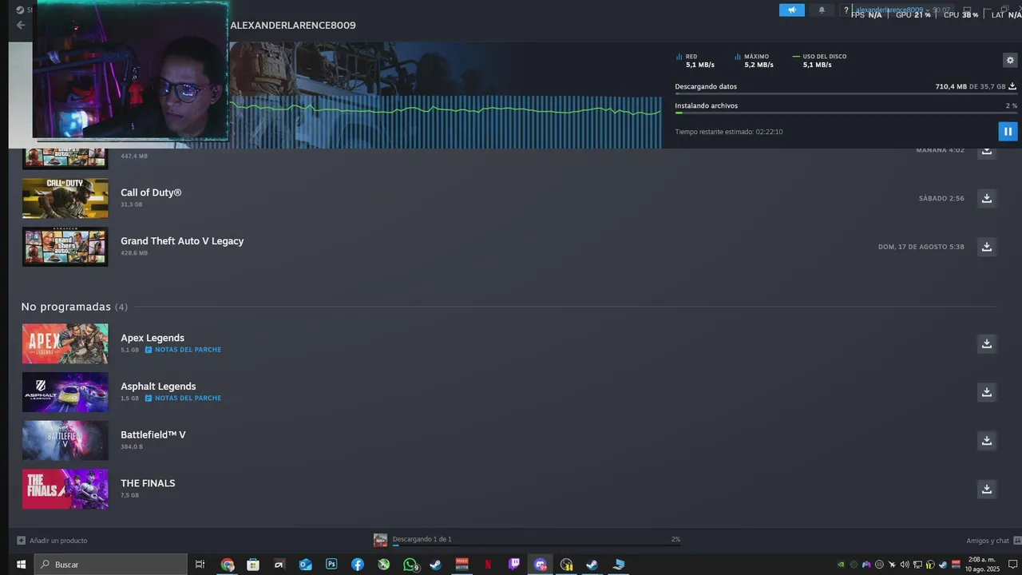Click the announcements megaphone button

pyautogui.click(x=792, y=10)
